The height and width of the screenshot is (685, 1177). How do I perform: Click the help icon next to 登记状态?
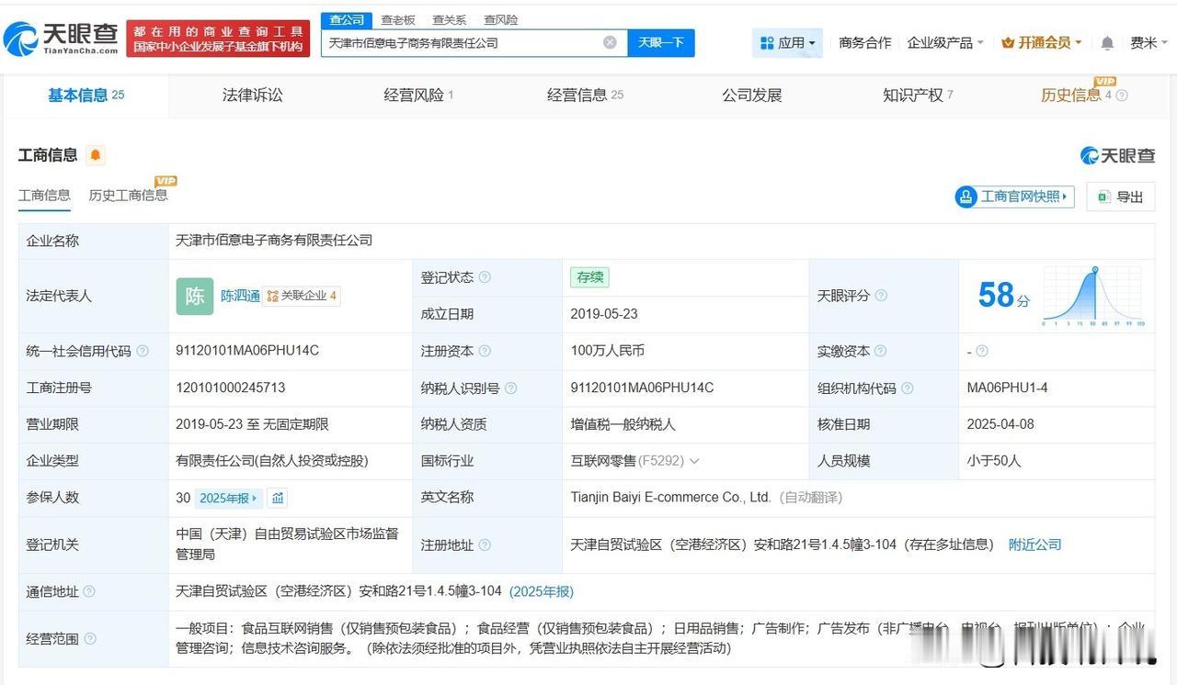pos(485,277)
